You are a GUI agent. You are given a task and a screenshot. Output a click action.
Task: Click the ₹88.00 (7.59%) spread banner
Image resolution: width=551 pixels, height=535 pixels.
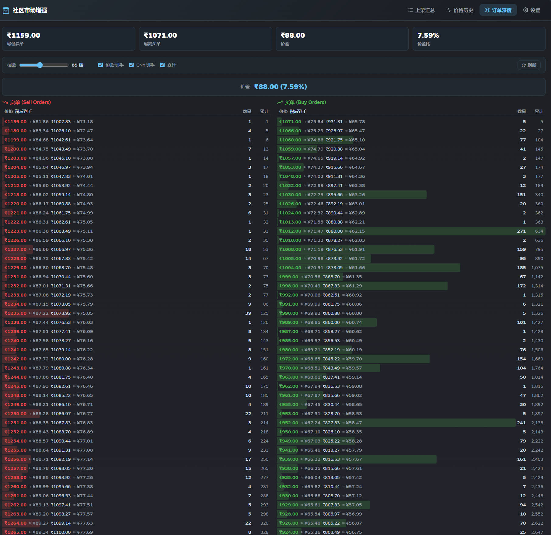pyautogui.click(x=274, y=87)
